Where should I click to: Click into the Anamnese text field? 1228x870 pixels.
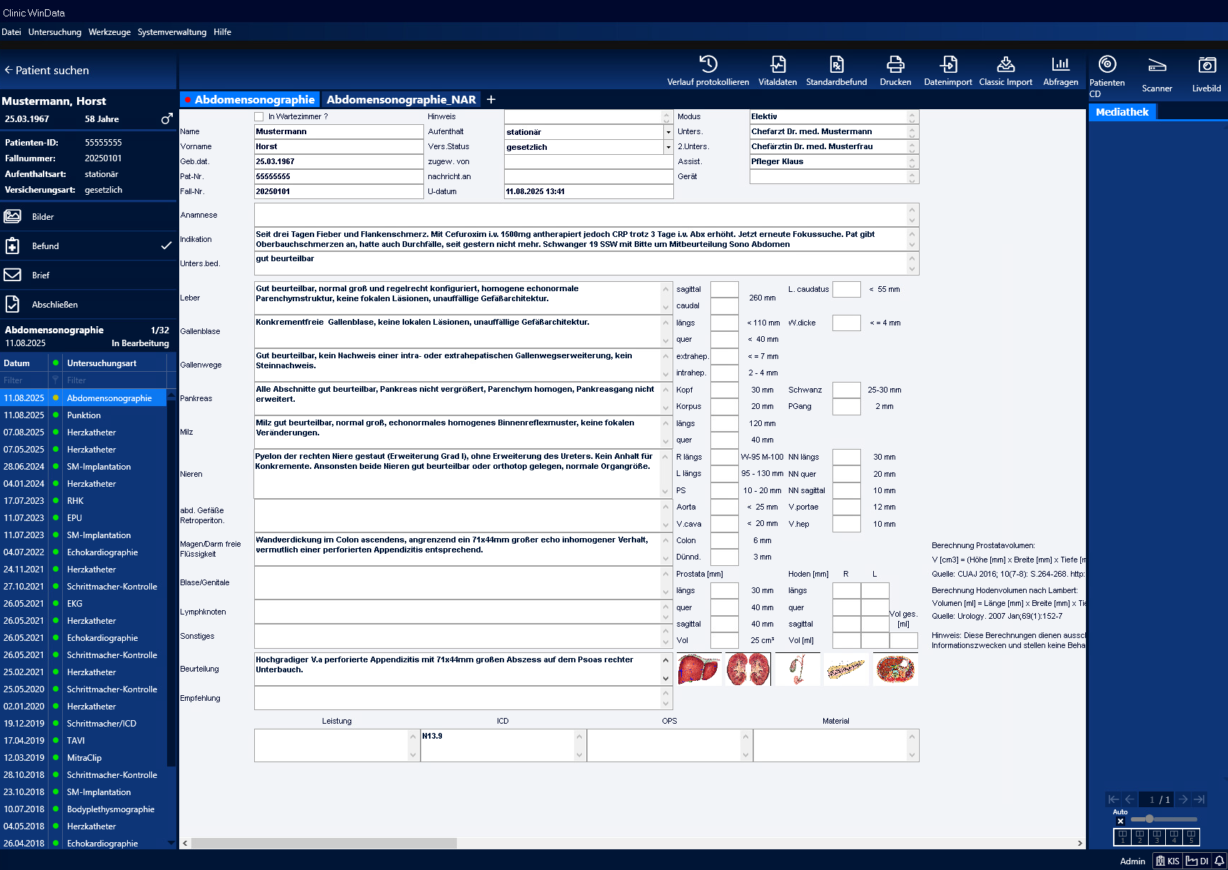580,215
